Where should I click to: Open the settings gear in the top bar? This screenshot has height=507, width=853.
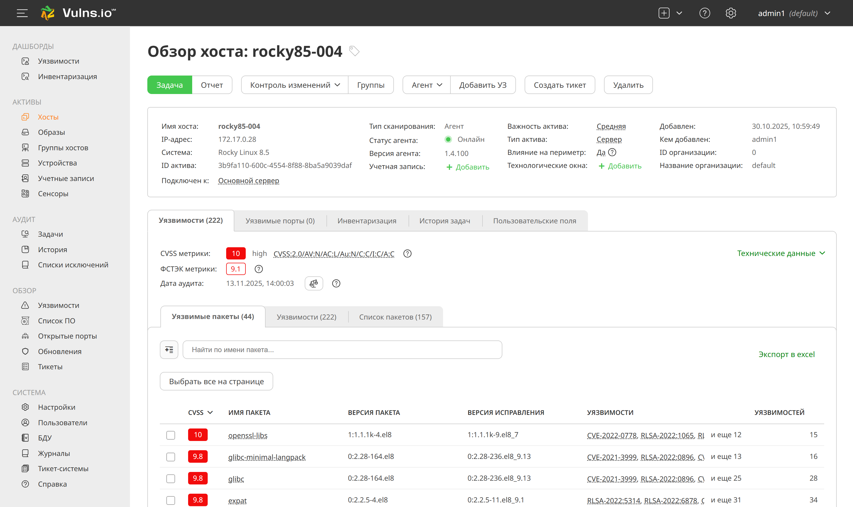(731, 13)
